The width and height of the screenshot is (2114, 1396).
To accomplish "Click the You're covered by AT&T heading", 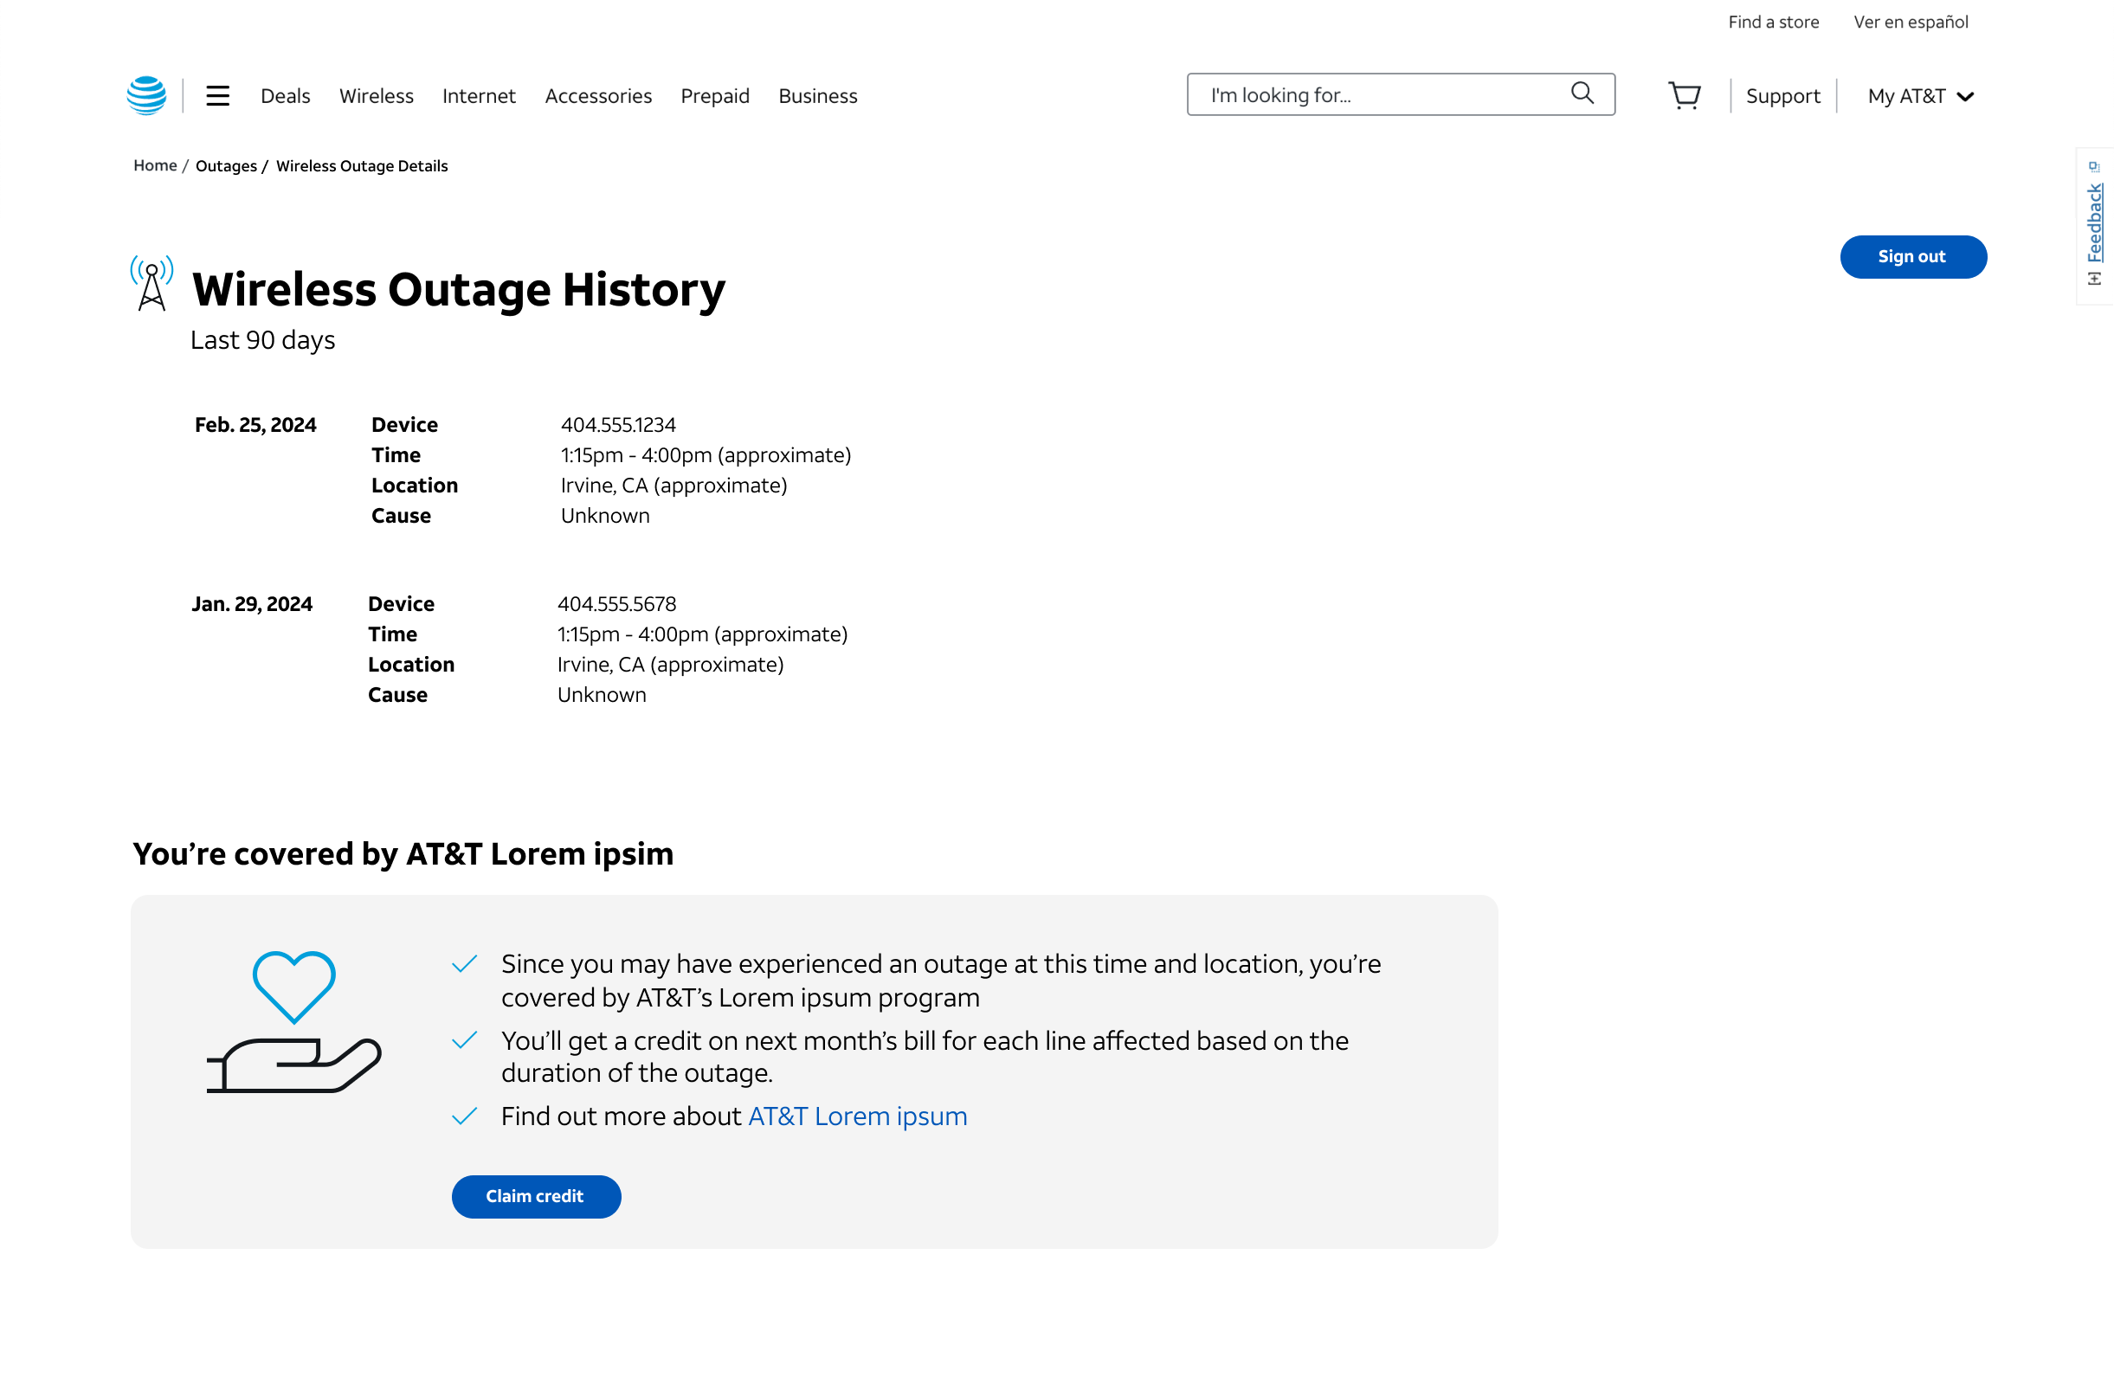I will (403, 854).
